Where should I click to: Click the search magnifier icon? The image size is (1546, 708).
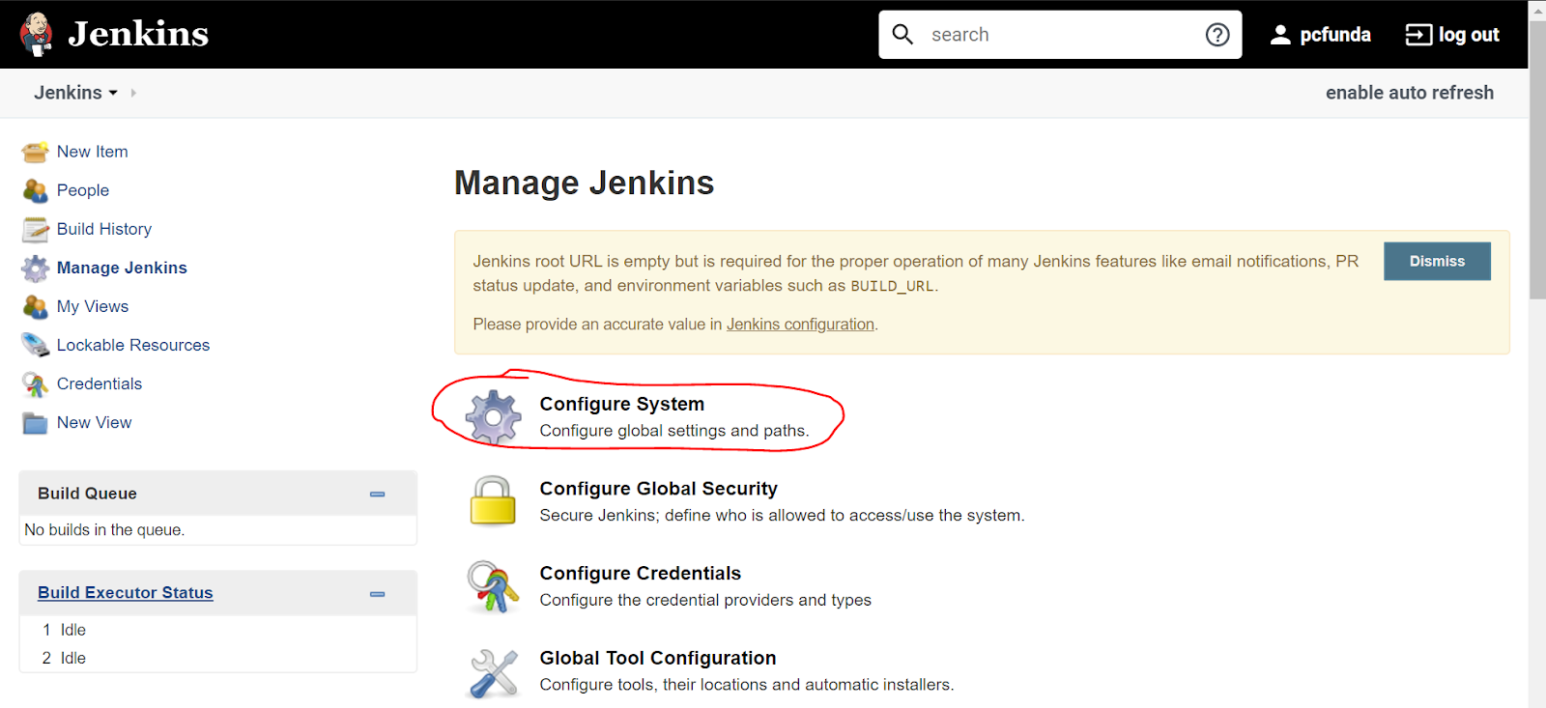click(x=902, y=35)
